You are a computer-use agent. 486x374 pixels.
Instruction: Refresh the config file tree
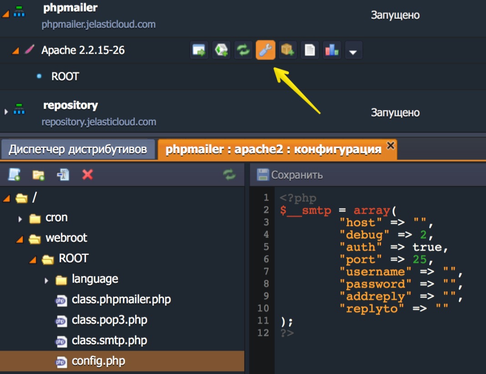pyautogui.click(x=229, y=174)
